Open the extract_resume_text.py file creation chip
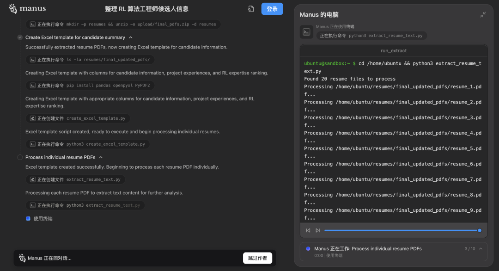The width and height of the screenshot is (499, 271). [x=75, y=179]
